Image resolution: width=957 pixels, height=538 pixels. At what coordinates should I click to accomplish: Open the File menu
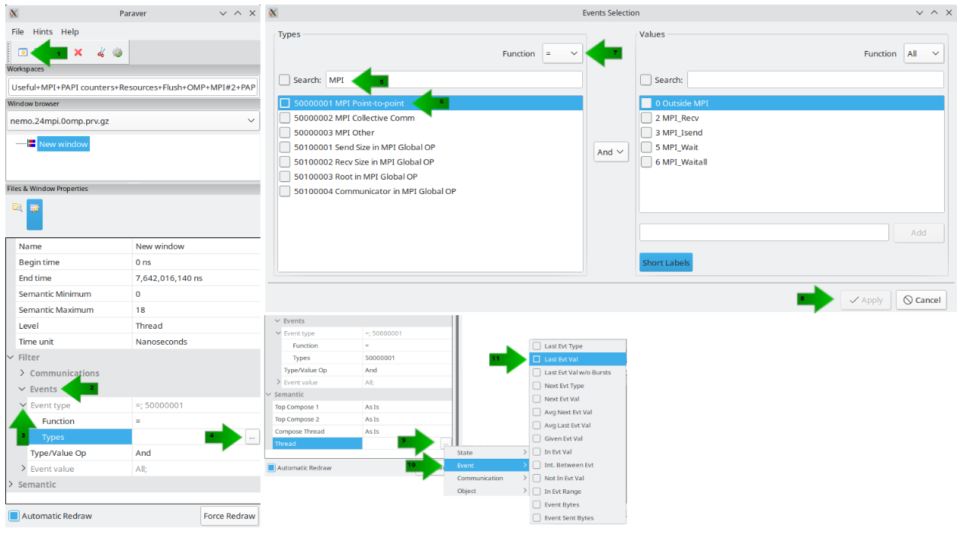[x=18, y=32]
